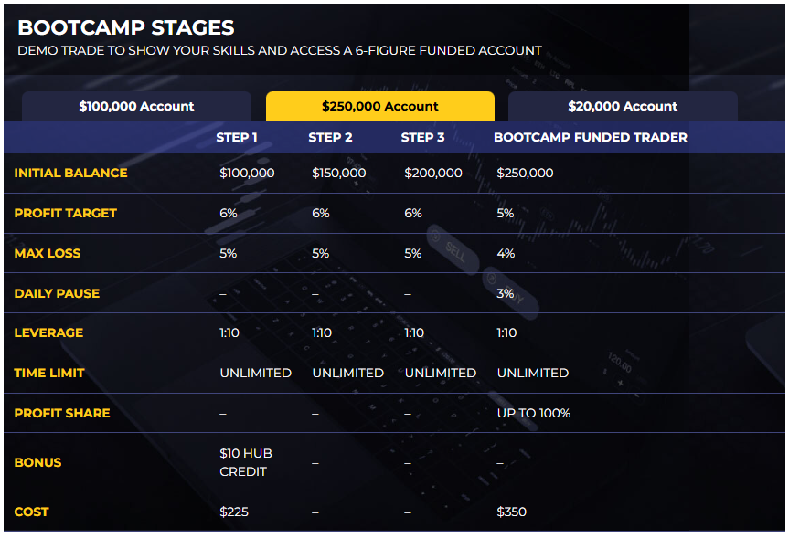Screen dimensions: 789x538
Task: Click the Cost row label
Action: [31, 512]
